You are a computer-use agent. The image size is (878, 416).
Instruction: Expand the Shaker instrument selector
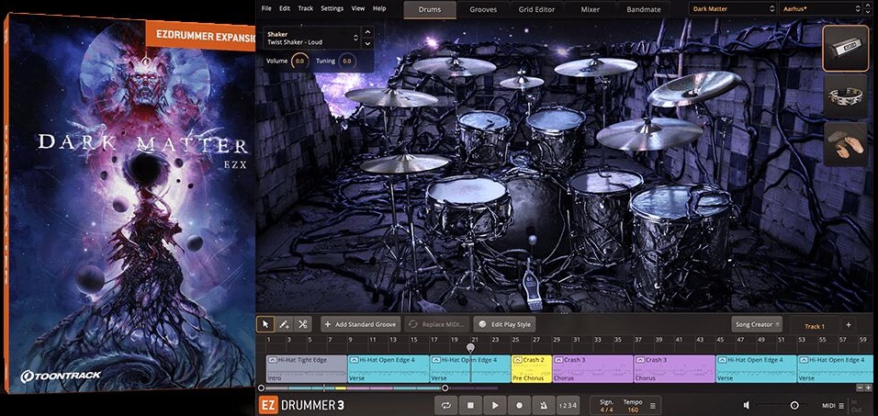tap(356, 38)
